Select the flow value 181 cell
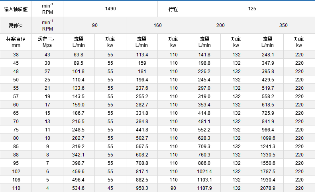Screen dimensions: 316x193 point(142,71)
